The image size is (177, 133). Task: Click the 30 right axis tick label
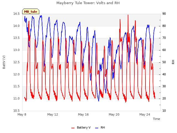tap(164, 86)
